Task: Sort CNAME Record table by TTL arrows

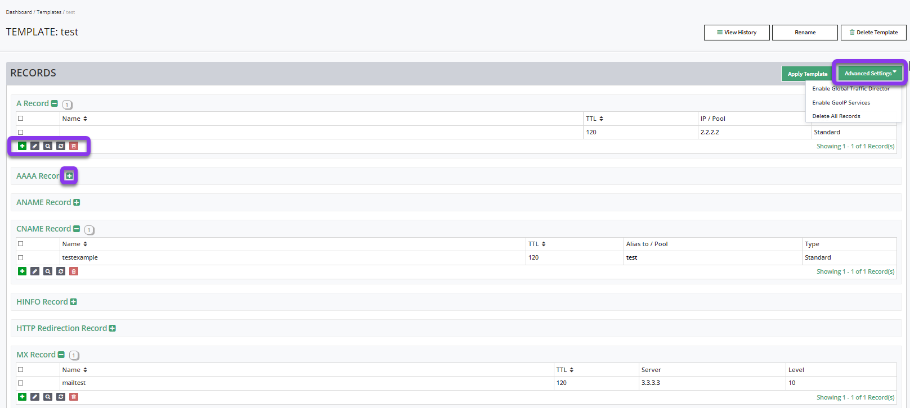Action: [x=544, y=244]
